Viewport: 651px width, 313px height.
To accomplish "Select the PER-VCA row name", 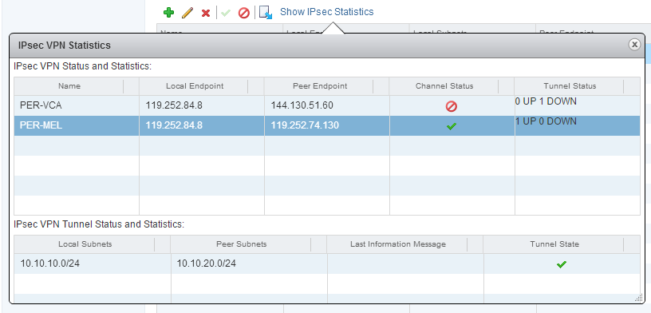I will coord(41,105).
